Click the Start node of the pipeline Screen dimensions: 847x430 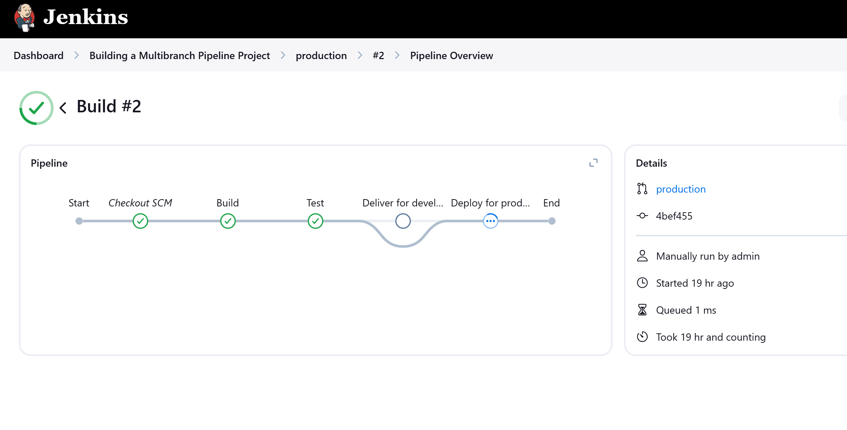click(79, 221)
